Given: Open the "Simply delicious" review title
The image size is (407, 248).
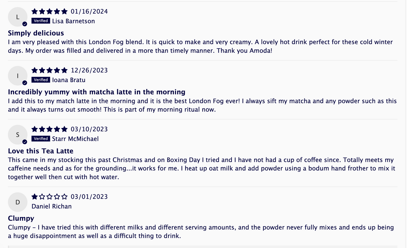Looking at the screenshot, I should [36, 33].
